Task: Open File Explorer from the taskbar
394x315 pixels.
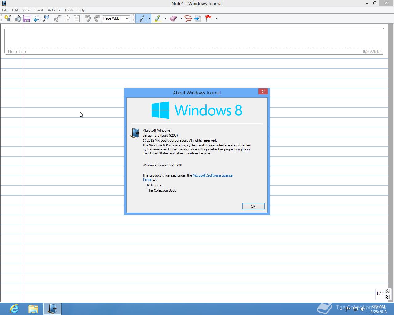Action: pos(33,309)
